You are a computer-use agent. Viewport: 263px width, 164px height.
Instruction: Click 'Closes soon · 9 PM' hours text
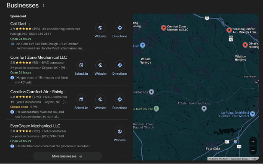(24, 107)
